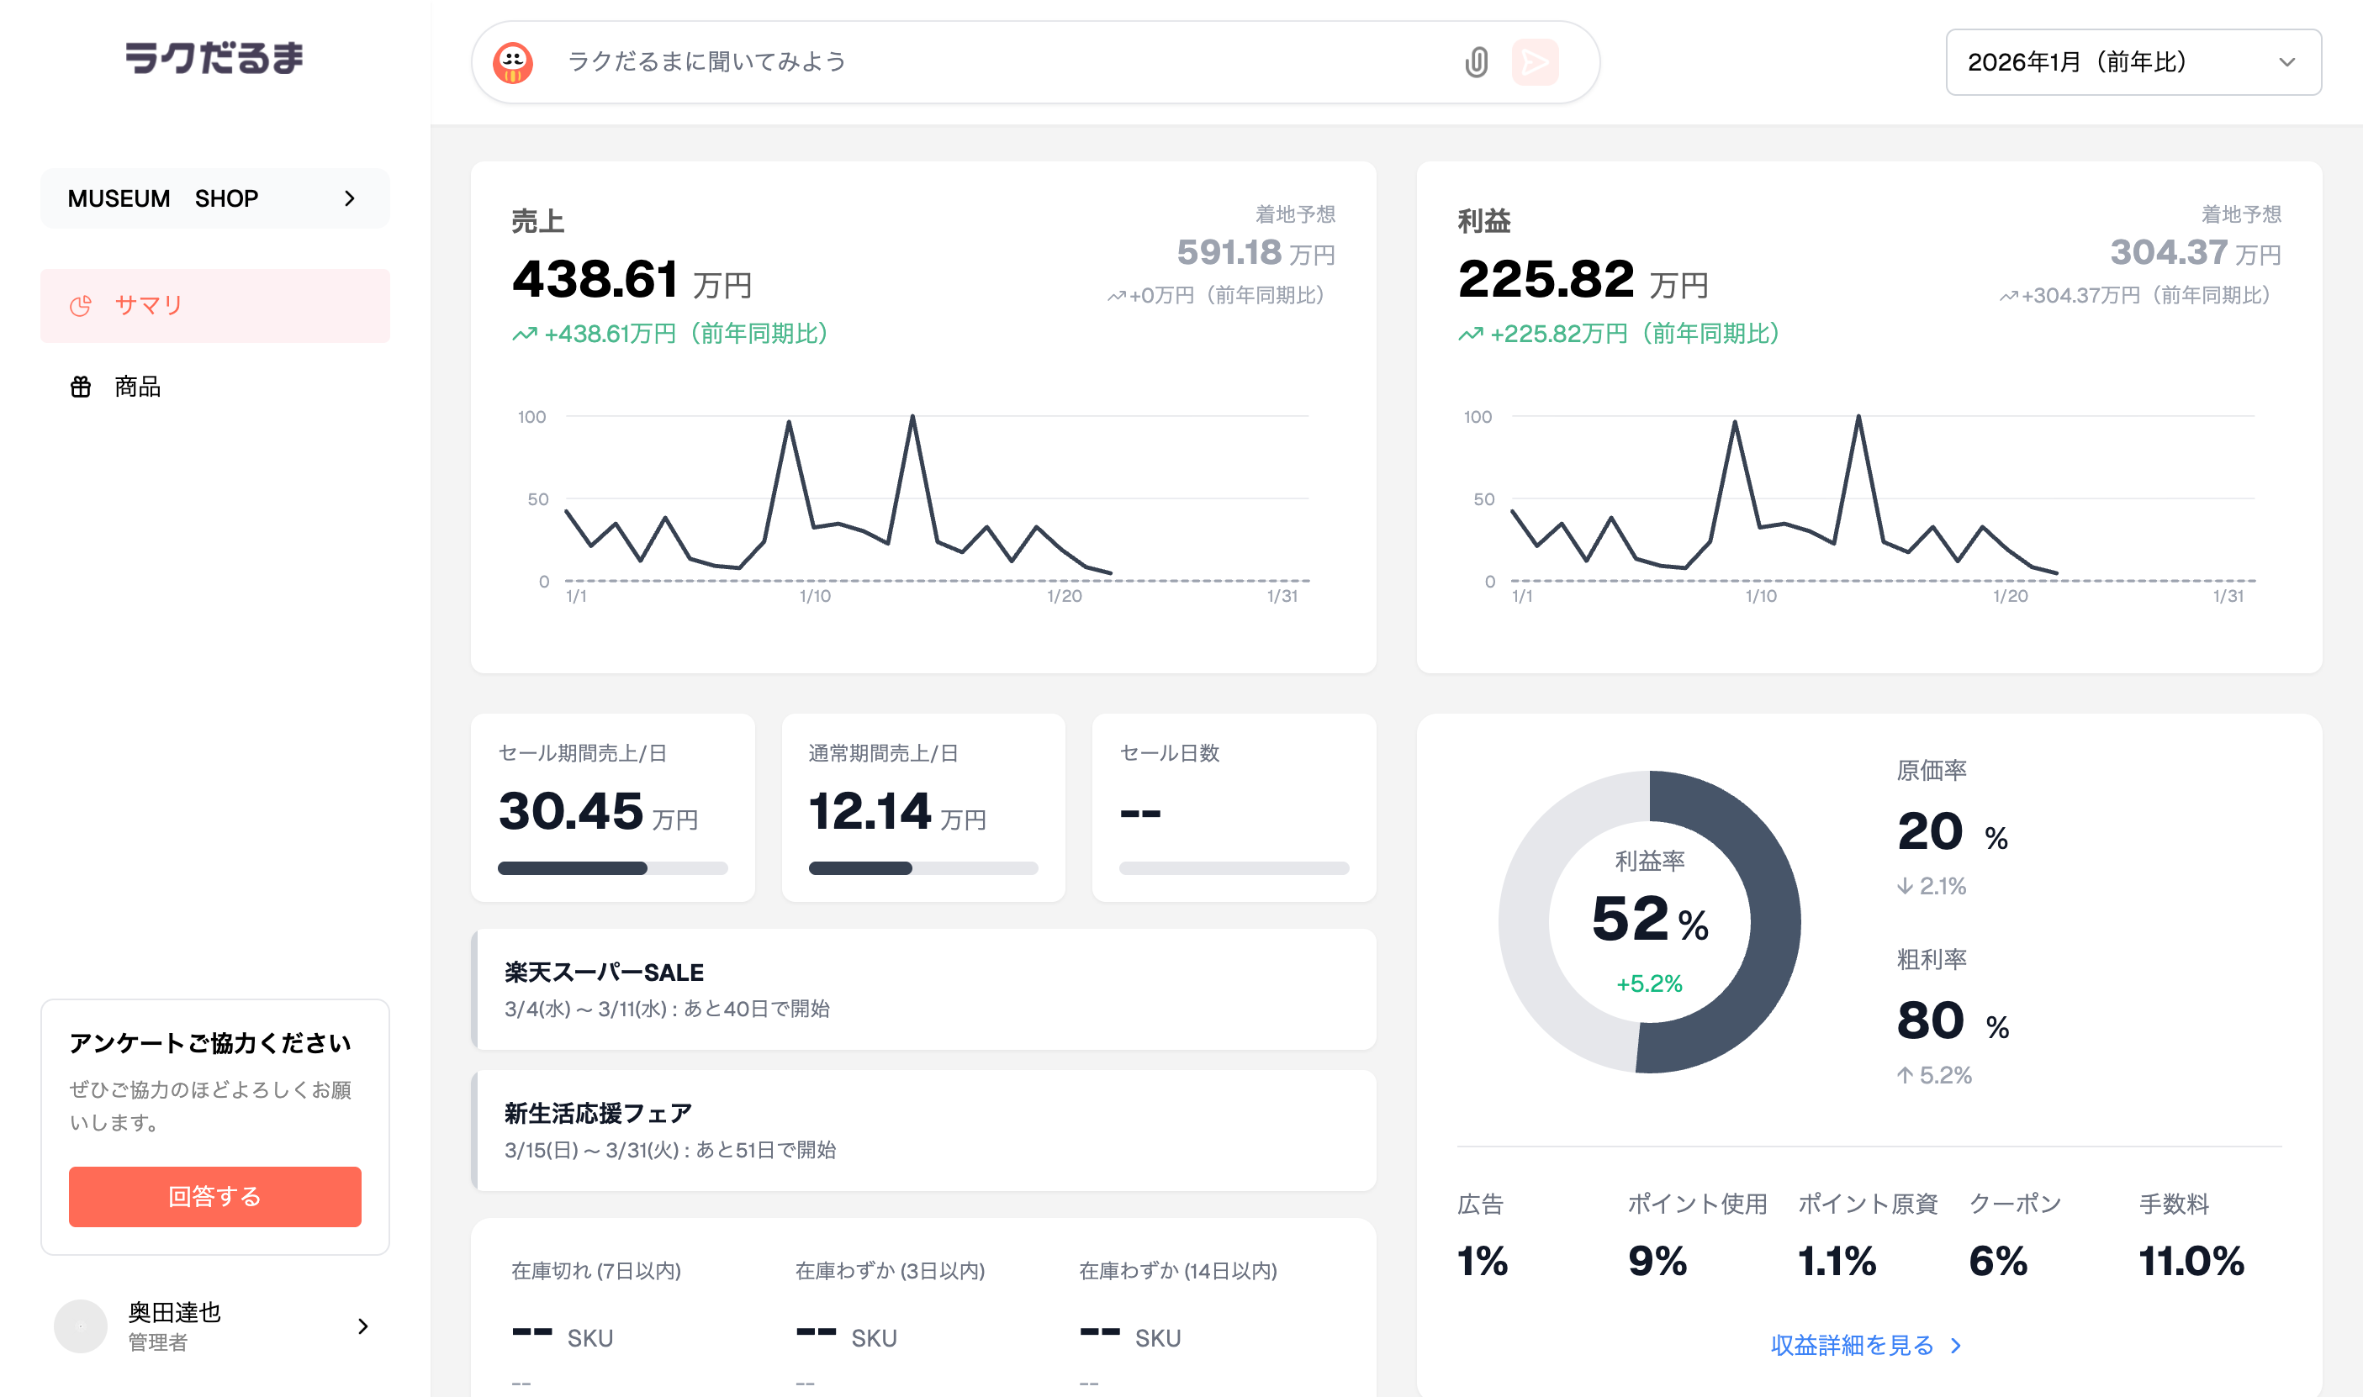Click the 通常期間売上/日 progress bar

click(923, 868)
